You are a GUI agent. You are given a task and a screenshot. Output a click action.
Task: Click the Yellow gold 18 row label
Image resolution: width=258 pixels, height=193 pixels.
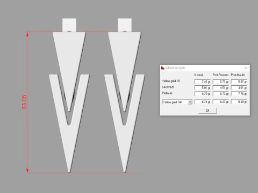tap(171, 81)
